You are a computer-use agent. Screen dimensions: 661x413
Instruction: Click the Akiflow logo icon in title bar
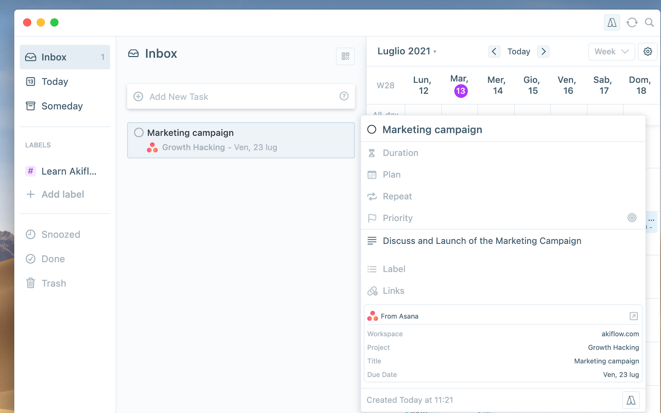612,23
